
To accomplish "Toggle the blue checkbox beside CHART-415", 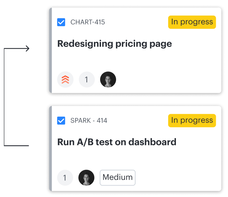I will pyautogui.click(x=61, y=22).
